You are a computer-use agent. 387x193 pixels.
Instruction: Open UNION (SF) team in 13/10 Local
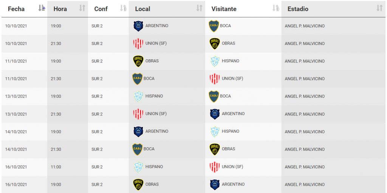point(156,114)
